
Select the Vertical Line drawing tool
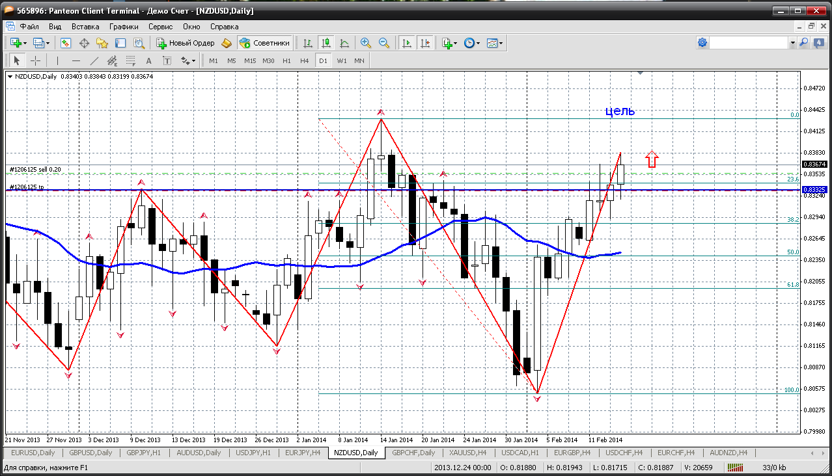(57, 60)
